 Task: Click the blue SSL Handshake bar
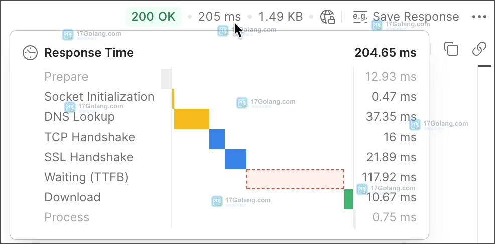[x=235, y=159]
